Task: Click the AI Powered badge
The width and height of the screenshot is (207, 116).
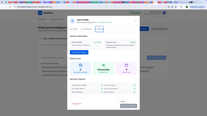Action: (136, 13)
